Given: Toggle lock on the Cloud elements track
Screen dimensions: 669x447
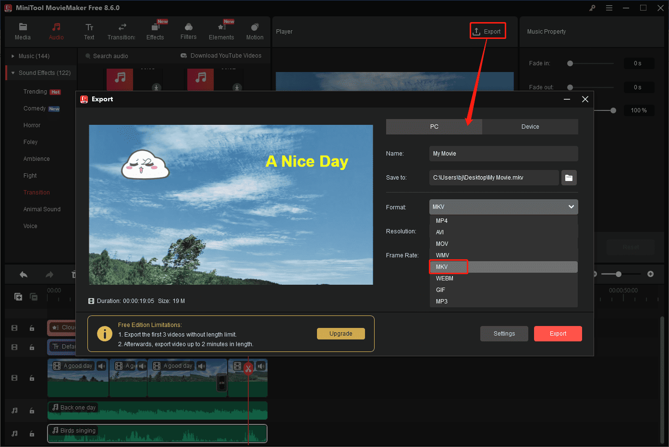Looking at the screenshot, I should pyautogui.click(x=32, y=328).
